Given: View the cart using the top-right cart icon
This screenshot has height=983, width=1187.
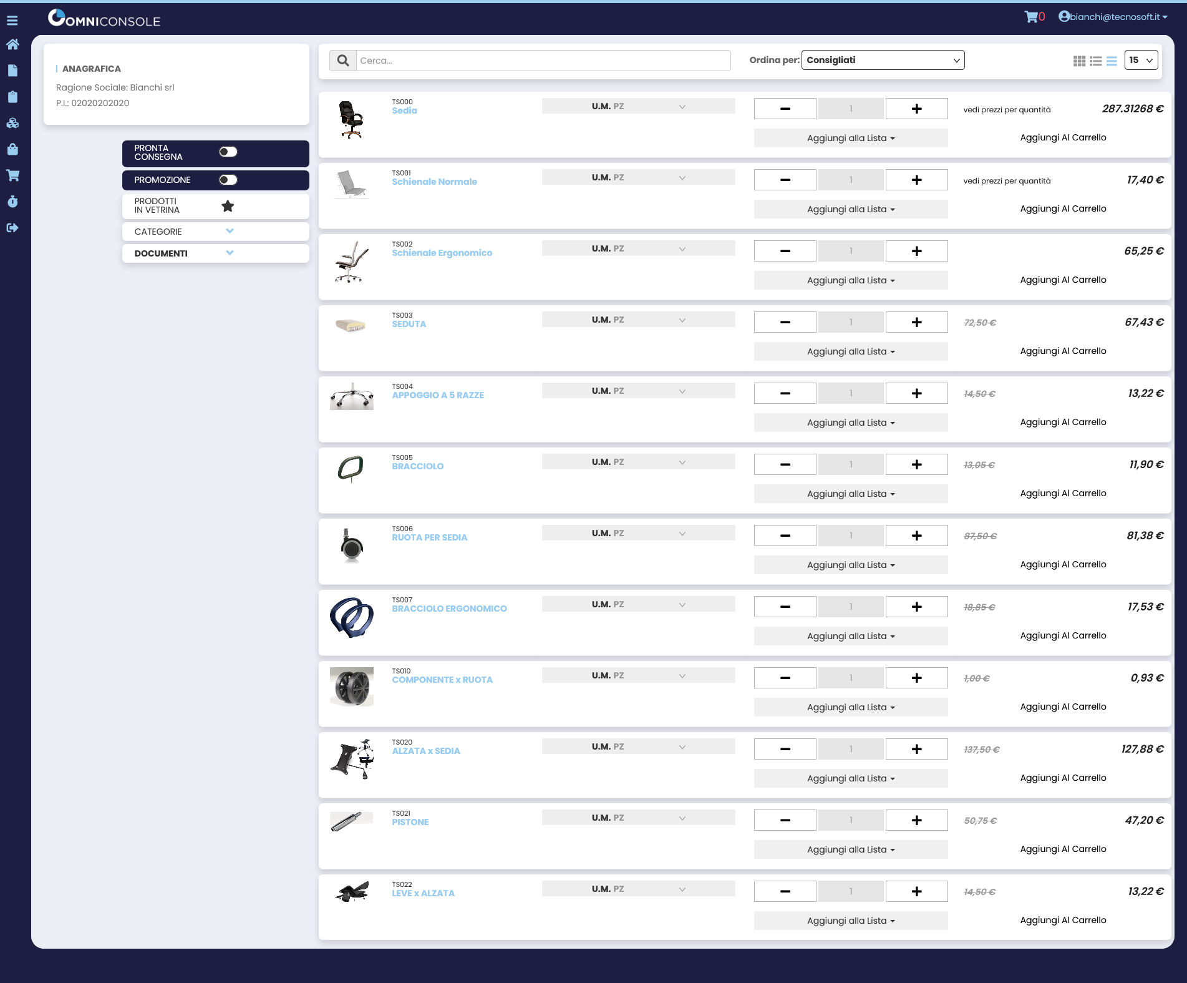Looking at the screenshot, I should [x=1031, y=17].
